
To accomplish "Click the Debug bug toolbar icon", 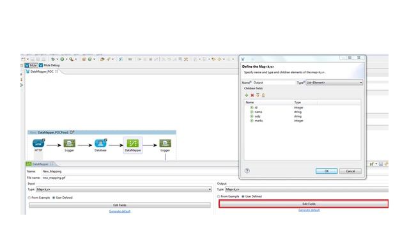I will click(x=52, y=59).
